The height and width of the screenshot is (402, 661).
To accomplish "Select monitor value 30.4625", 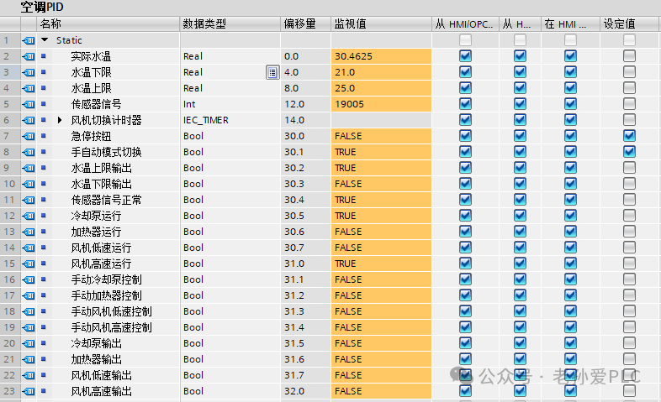I will (381, 56).
